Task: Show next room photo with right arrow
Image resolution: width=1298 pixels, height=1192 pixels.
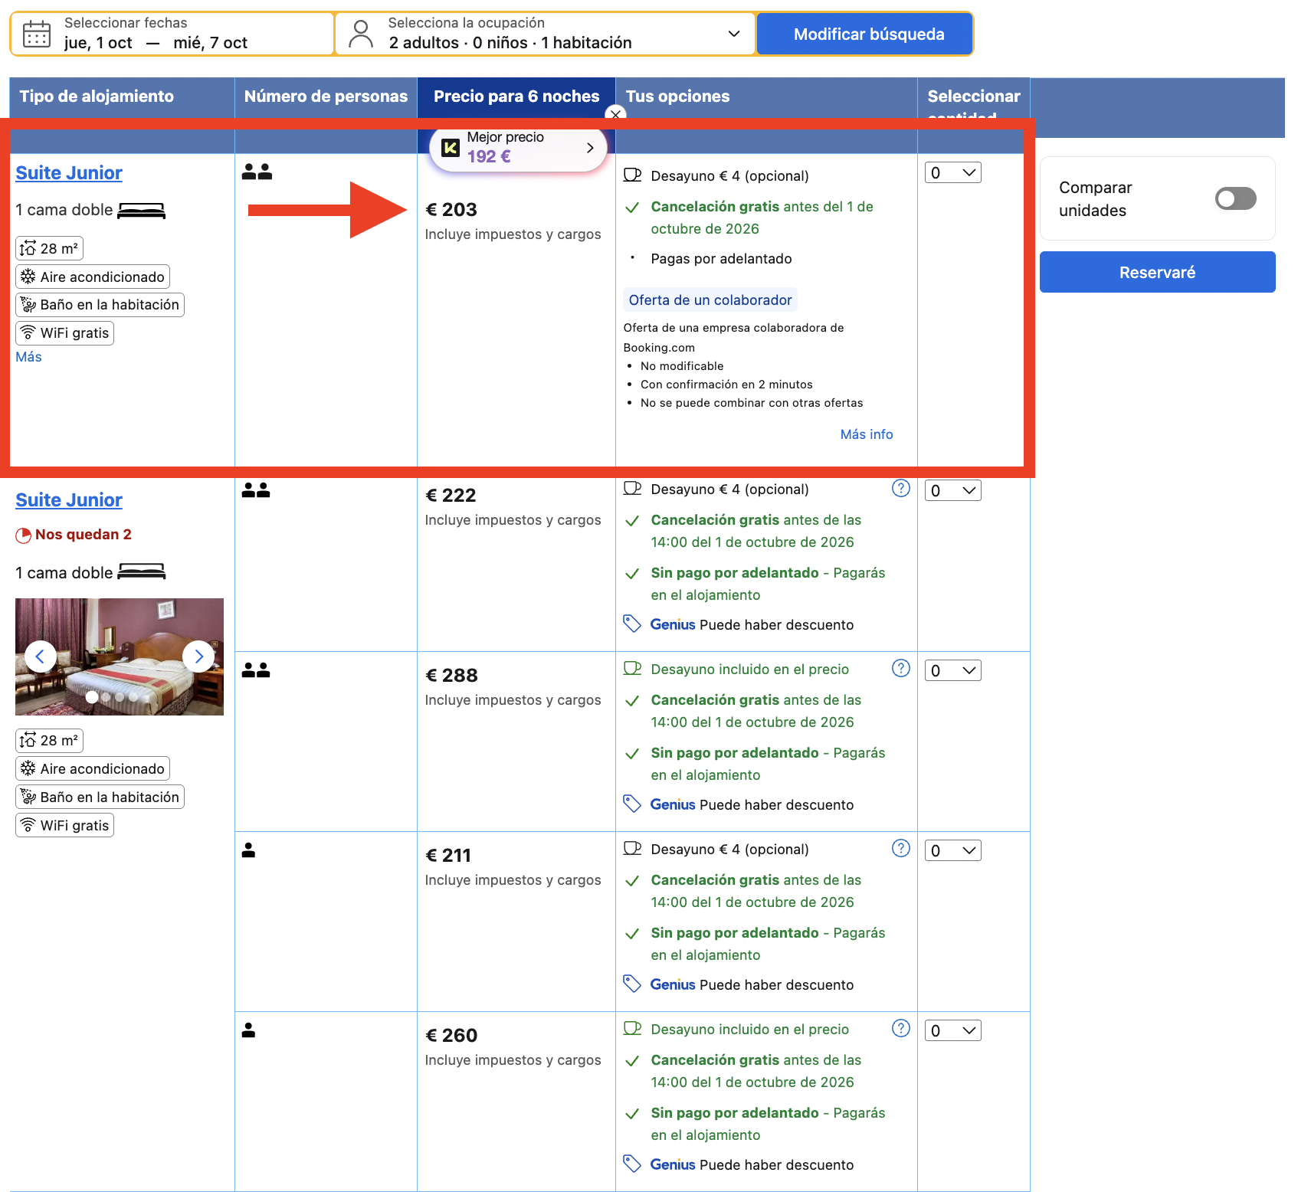Action: click(x=198, y=657)
